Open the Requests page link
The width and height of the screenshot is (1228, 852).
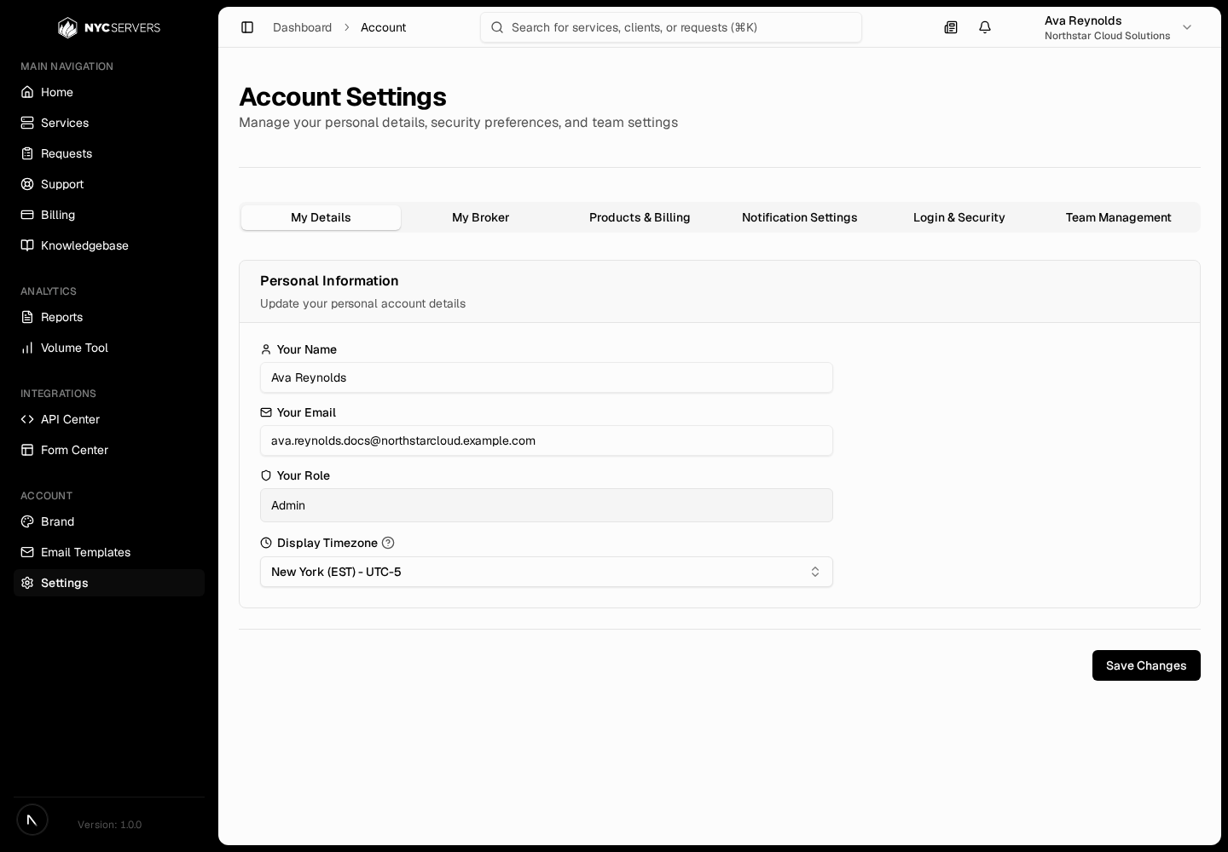[109, 153]
